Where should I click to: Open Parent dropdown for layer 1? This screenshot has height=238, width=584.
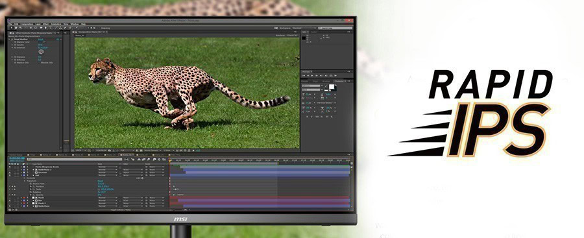click(x=156, y=167)
